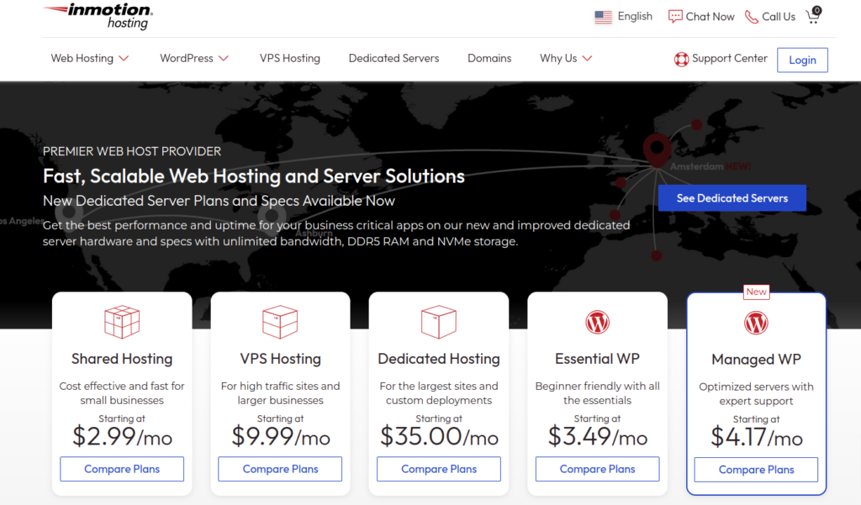Click the $3.49/mo price
The height and width of the screenshot is (505, 861).
[598, 437]
